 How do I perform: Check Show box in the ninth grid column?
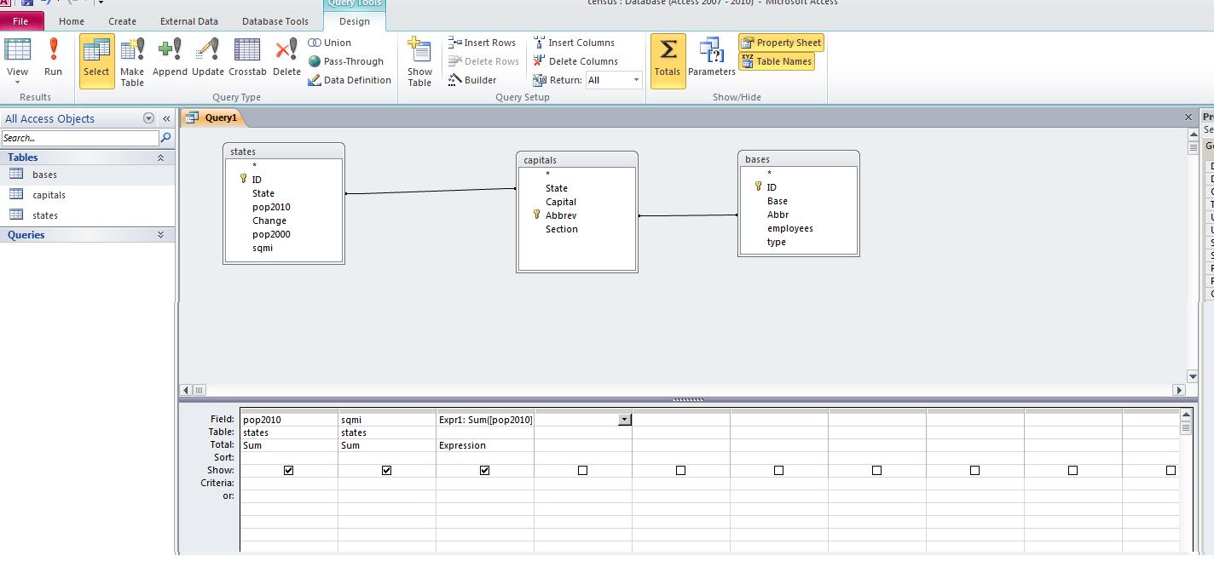coord(1072,470)
